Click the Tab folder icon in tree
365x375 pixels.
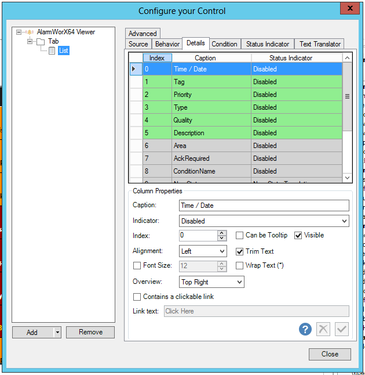click(41, 41)
